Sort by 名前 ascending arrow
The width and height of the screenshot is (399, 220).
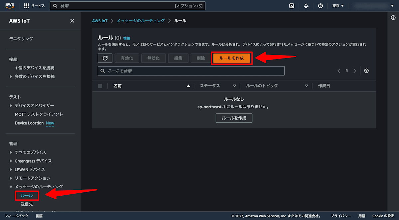click(189, 86)
